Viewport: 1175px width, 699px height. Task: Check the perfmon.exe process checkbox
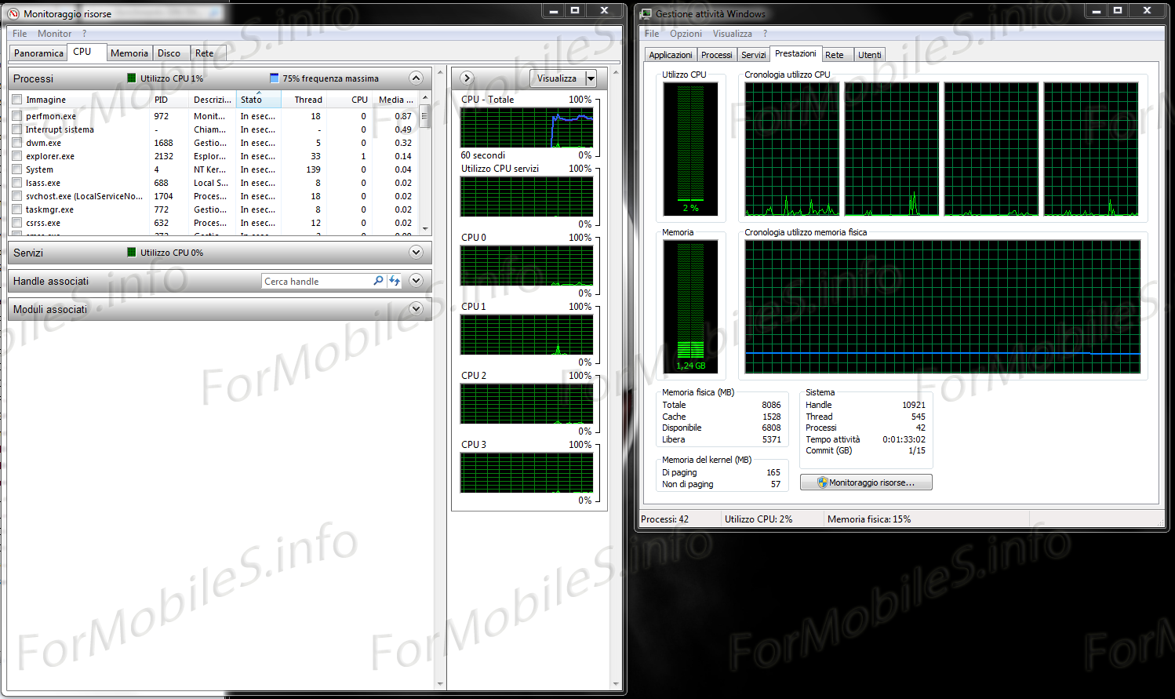click(17, 116)
